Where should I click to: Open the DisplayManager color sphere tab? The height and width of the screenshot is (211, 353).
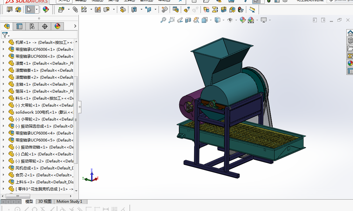tap(58, 26)
